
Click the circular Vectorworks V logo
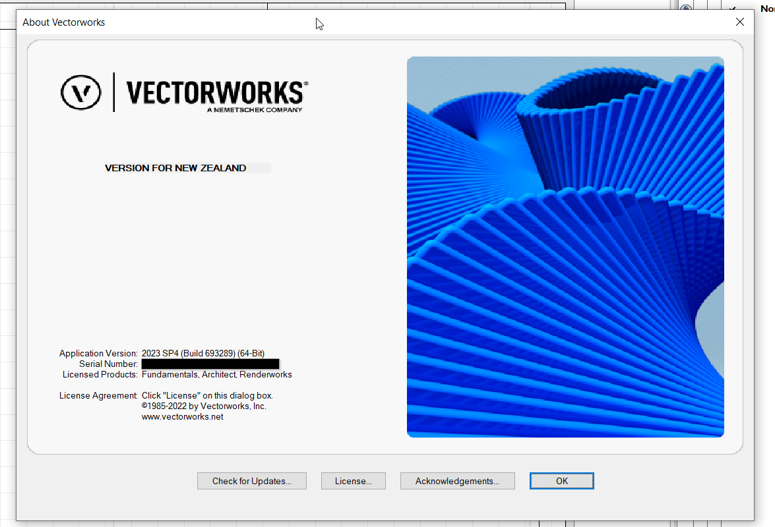point(80,92)
